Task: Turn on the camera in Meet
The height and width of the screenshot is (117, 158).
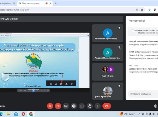Action: click(58, 106)
